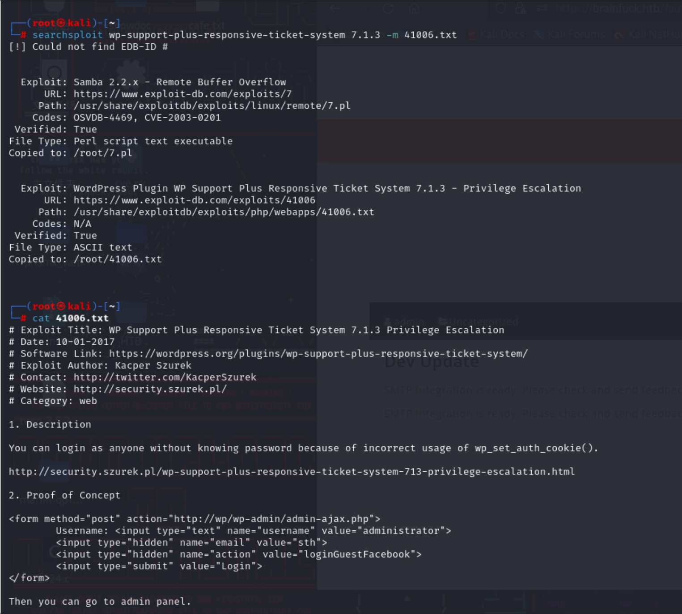682x614 pixels.
Task: Open the Kali Forums bookmark
Action: tap(569, 34)
